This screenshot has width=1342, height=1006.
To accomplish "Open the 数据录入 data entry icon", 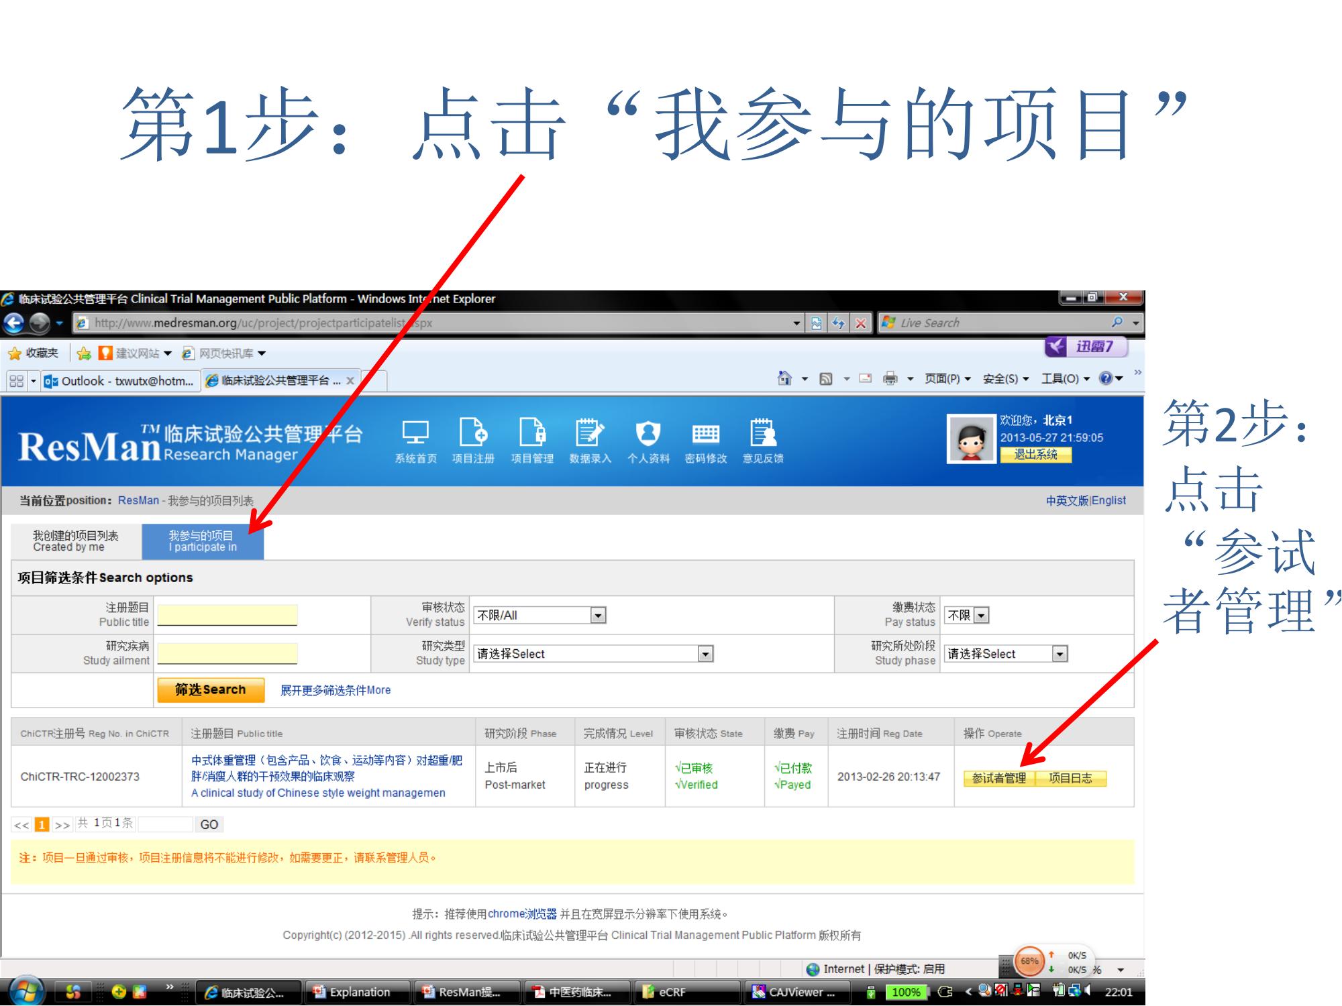I will [x=590, y=441].
